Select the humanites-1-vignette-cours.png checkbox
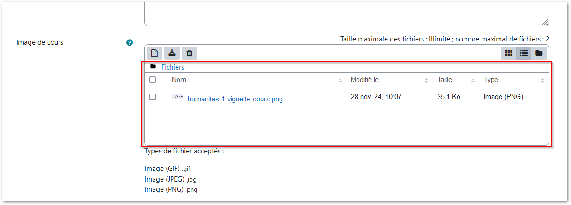571x205 pixels. (153, 97)
